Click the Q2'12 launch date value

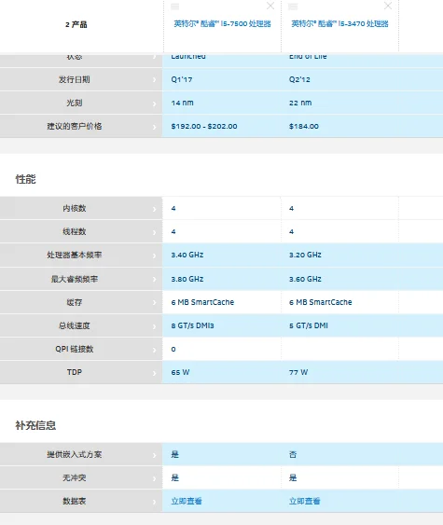pos(299,79)
